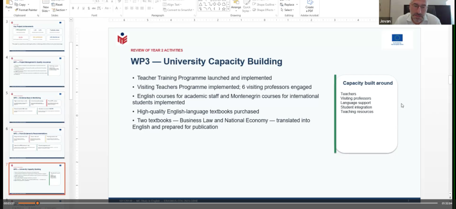The width and height of the screenshot is (456, 209).
Task: Select slide 6 thumbnail WP2 From Evidence to Recommendations
Action: [37, 143]
